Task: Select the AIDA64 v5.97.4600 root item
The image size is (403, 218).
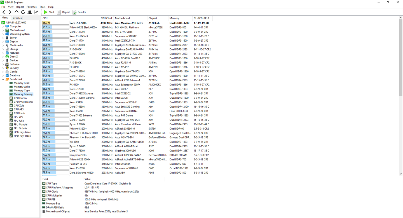Action: pos(14,23)
